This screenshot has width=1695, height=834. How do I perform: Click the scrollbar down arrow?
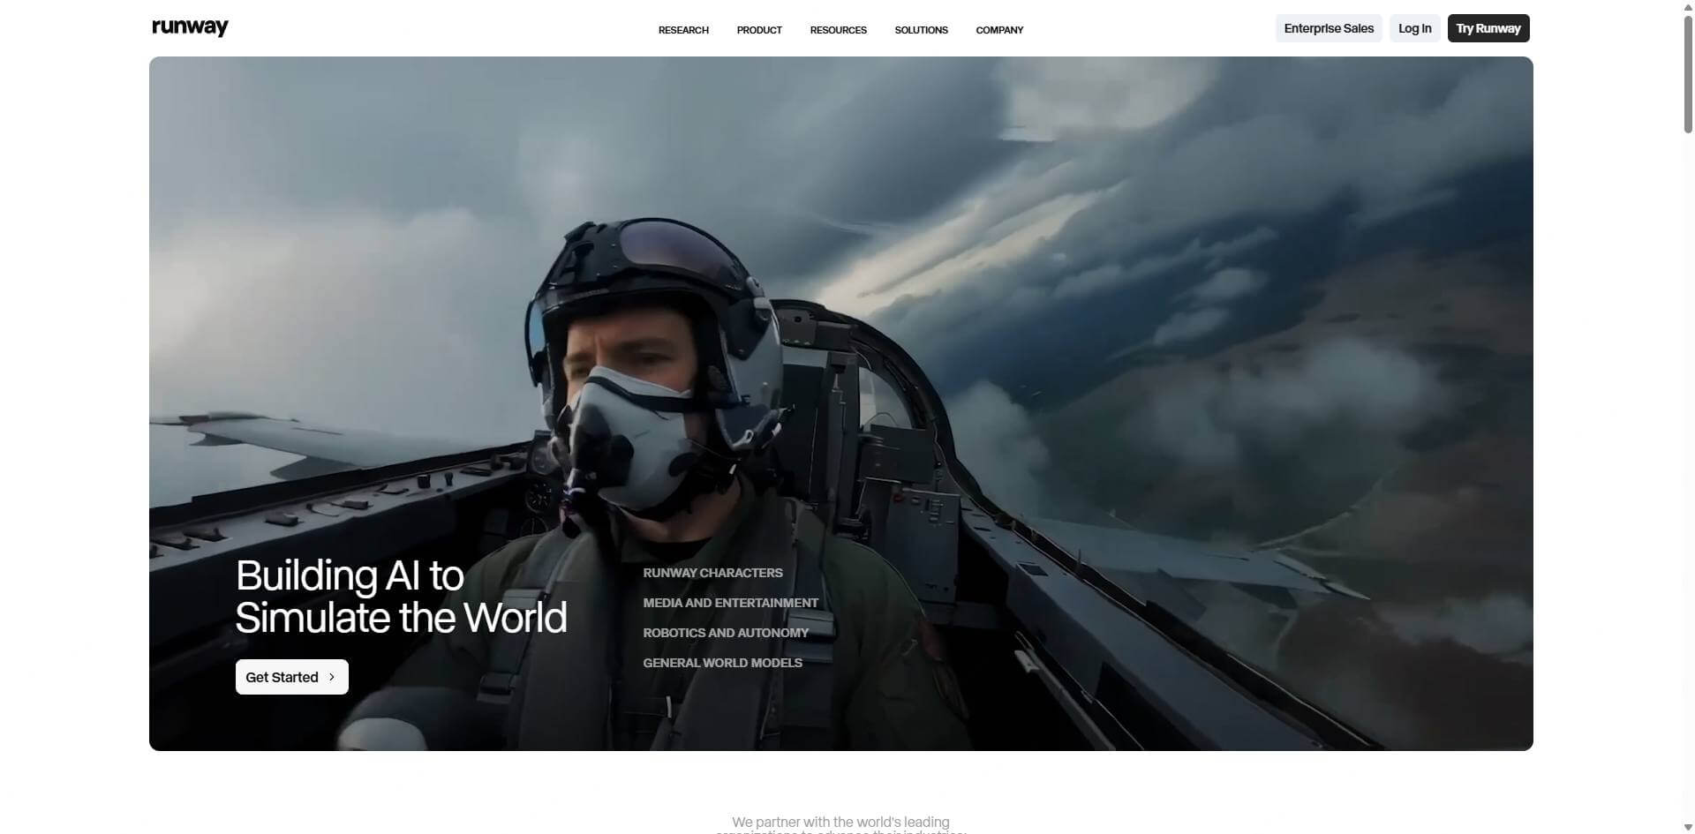pyautogui.click(x=1688, y=827)
